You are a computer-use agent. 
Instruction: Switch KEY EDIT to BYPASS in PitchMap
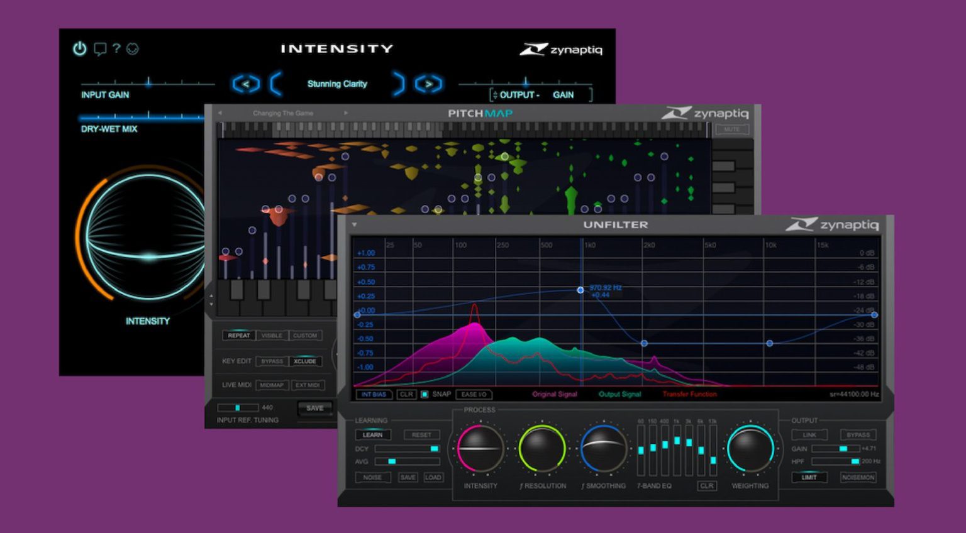[272, 361]
